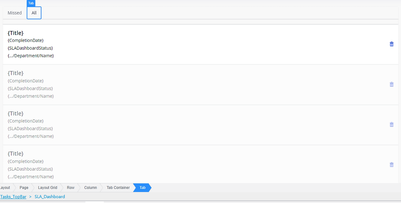Select the All tab

[x=34, y=13]
